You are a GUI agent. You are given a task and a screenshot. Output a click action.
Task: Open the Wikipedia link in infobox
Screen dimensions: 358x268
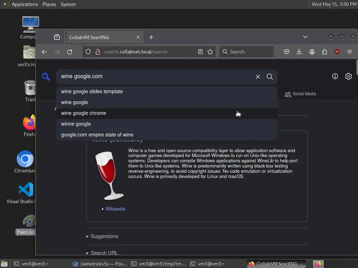click(x=115, y=209)
